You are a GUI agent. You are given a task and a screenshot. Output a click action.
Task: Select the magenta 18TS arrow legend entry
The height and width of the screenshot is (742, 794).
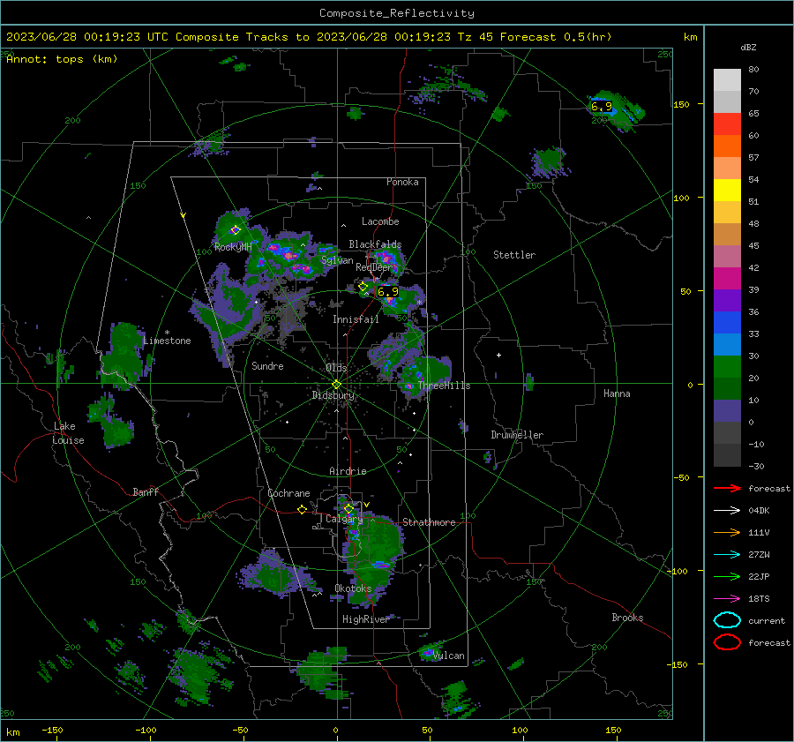tap(727, 599)
